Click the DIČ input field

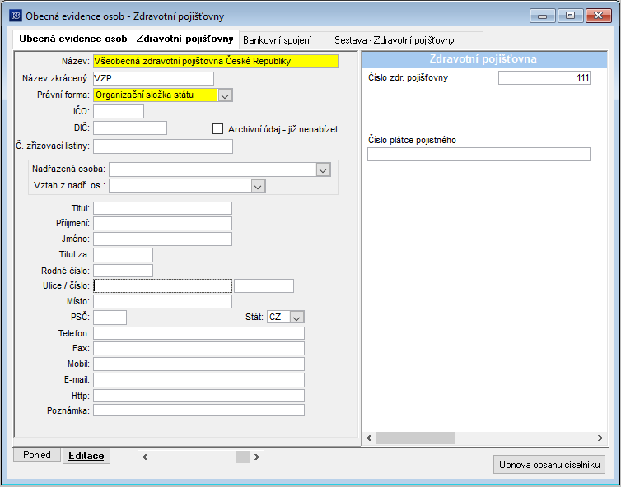coord(130,128)
